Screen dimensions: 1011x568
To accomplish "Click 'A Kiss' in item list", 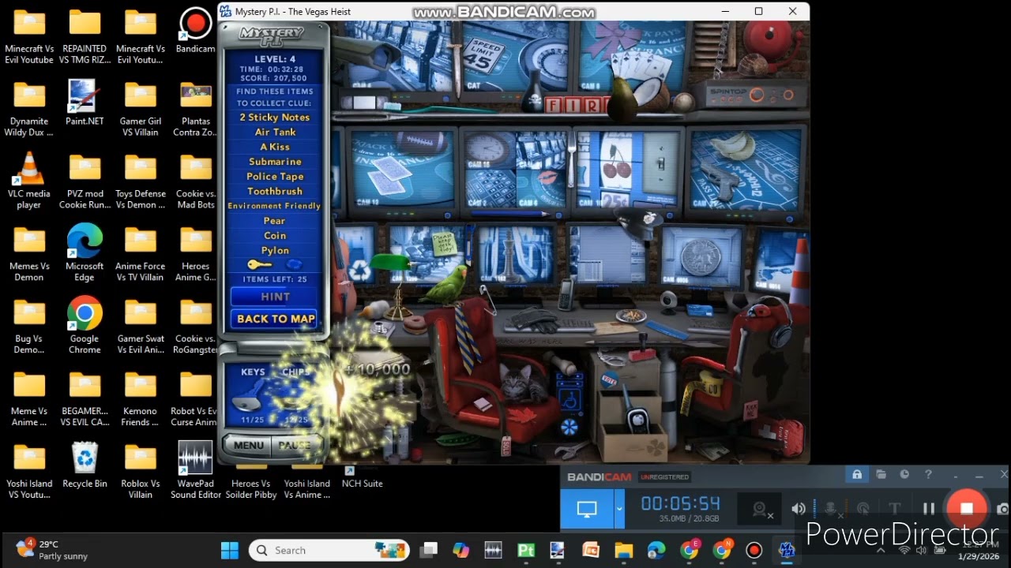I will click(275, 147).
